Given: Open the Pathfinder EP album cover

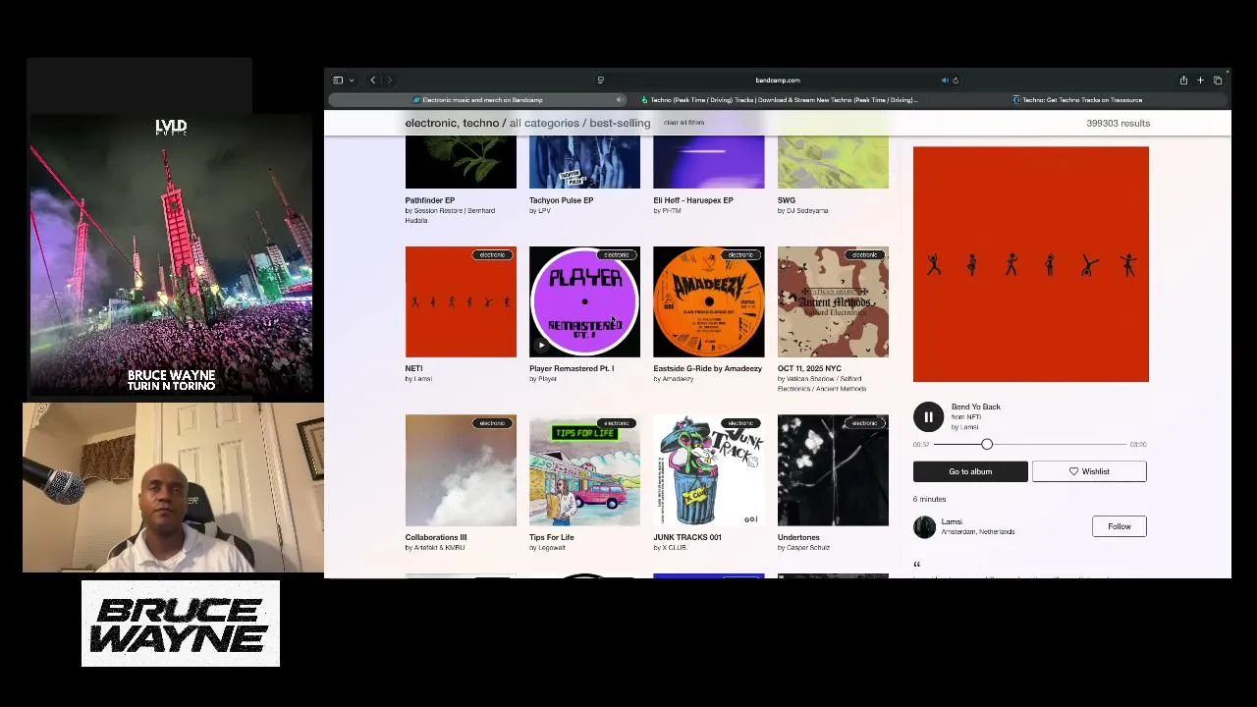Looking at the screenshot, I should pyautogui.click(x=461, y=163).
